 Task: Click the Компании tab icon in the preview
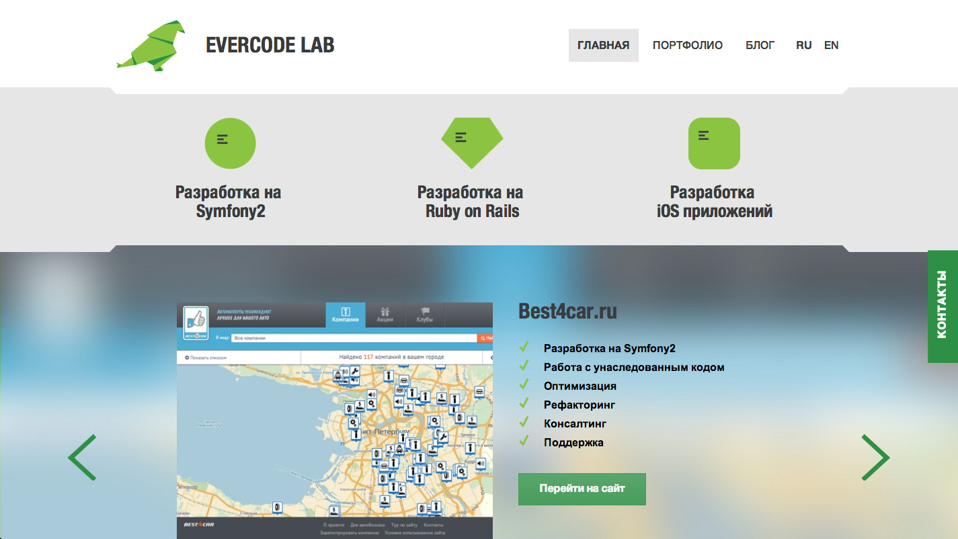click(346, 313)
